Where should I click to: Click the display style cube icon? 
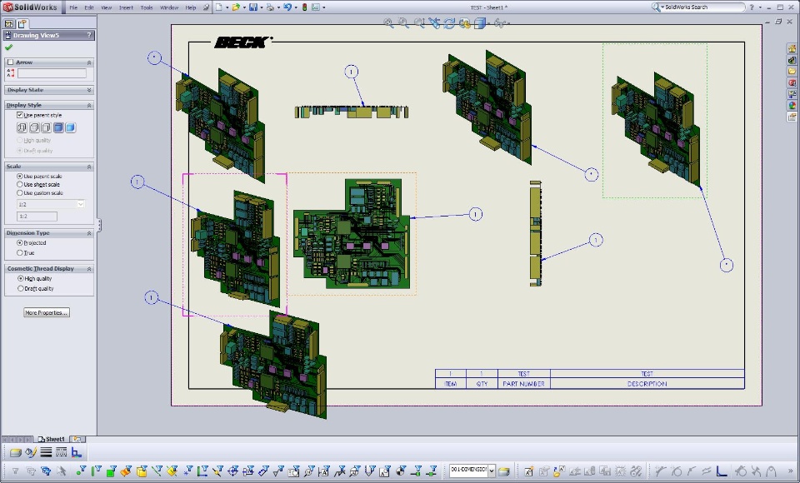pyautogui.click(x=480, y=23)
